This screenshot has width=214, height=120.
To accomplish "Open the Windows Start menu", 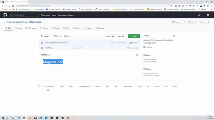I will [x=3, y=118].
